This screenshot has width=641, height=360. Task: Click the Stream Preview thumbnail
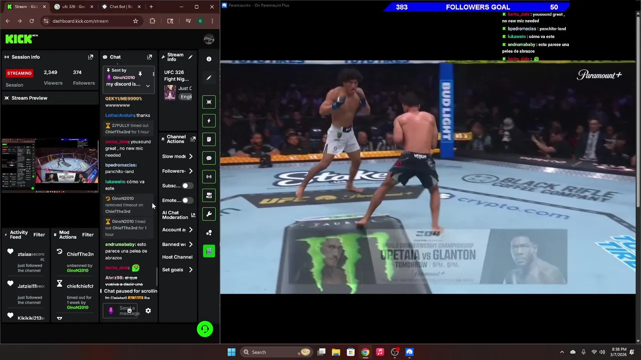[50, 166]
